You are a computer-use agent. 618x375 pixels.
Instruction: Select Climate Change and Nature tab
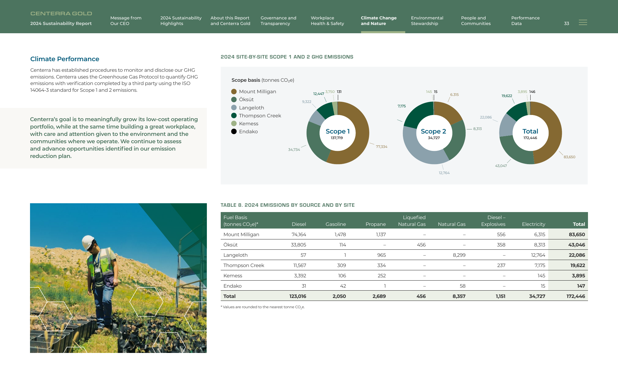click(378, 21)
